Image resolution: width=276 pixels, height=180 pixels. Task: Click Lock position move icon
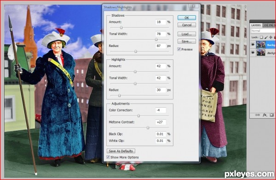271,37
